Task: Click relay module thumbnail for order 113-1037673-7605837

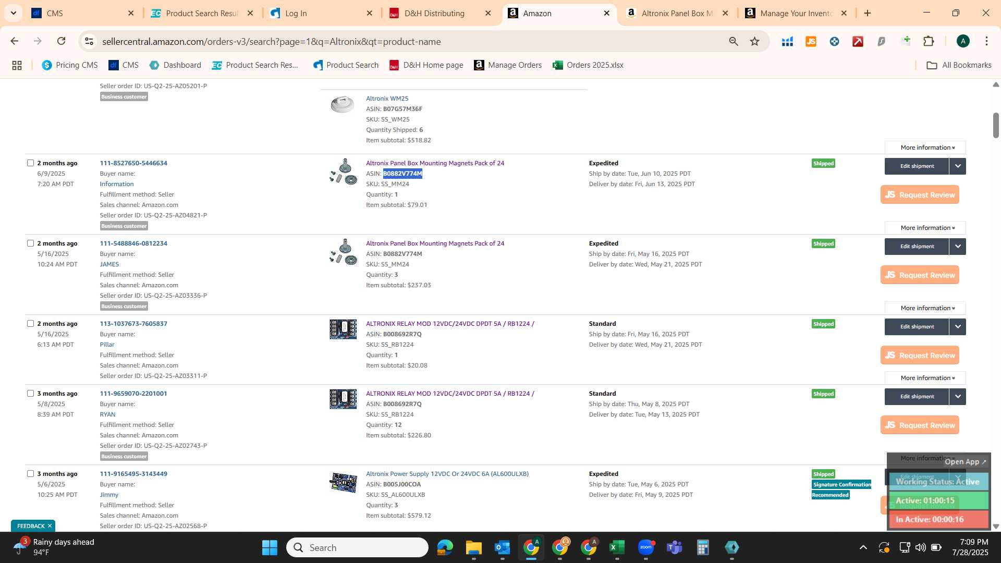Action: point(343,329)
